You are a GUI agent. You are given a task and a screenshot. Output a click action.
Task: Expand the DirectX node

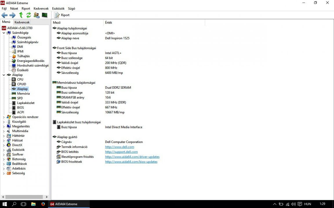pos(3,145)
